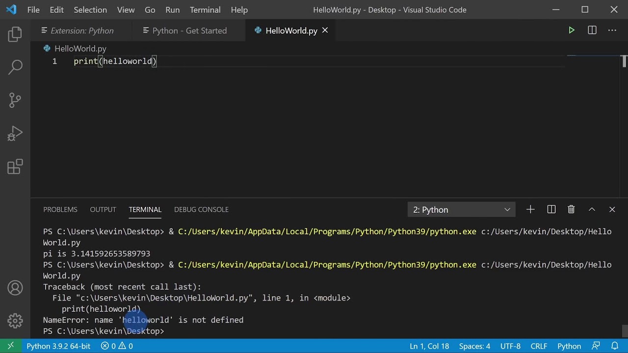This screenshot has width=628, height=353.
Task: Close the HelloWorld.py tab
Action: point(325,30)
